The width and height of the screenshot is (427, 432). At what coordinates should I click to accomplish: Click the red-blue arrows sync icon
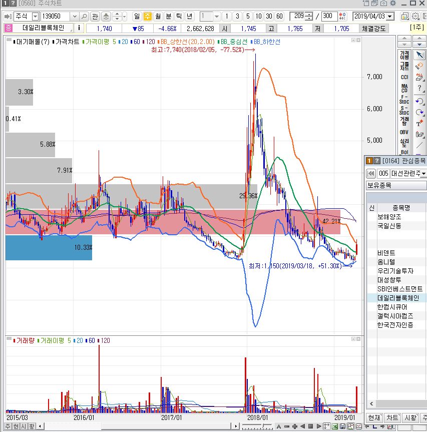(342, 16)
